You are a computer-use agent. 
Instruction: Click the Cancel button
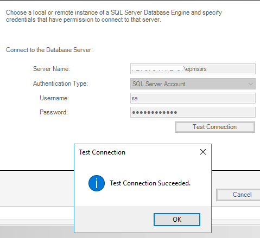point(239,195)
